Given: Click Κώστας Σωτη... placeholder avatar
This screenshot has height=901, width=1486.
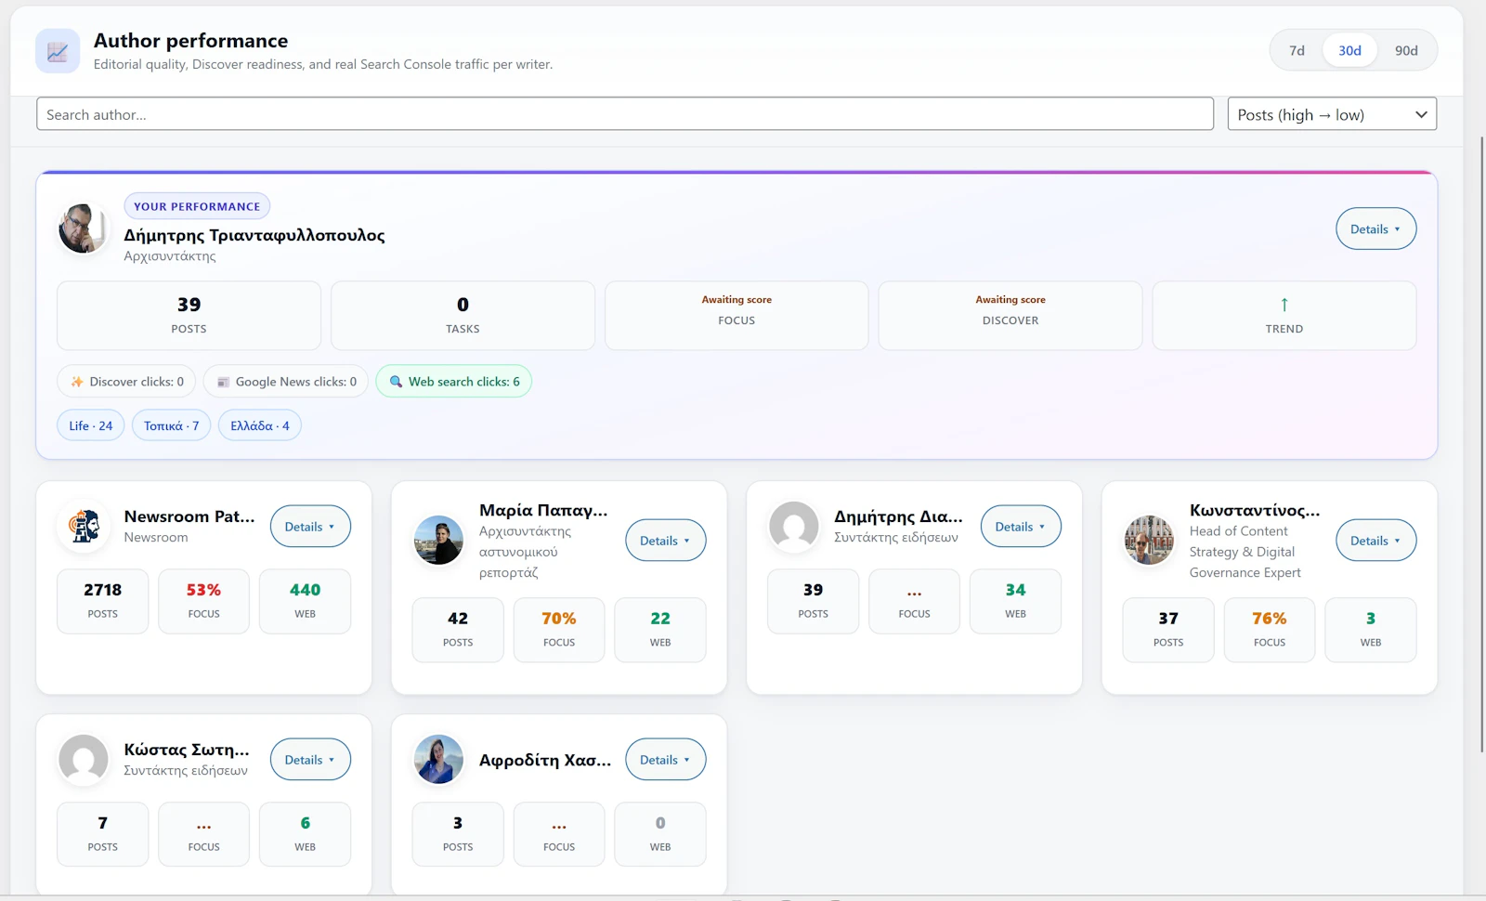Looking at the screenshot, I should tap(84, 759).
